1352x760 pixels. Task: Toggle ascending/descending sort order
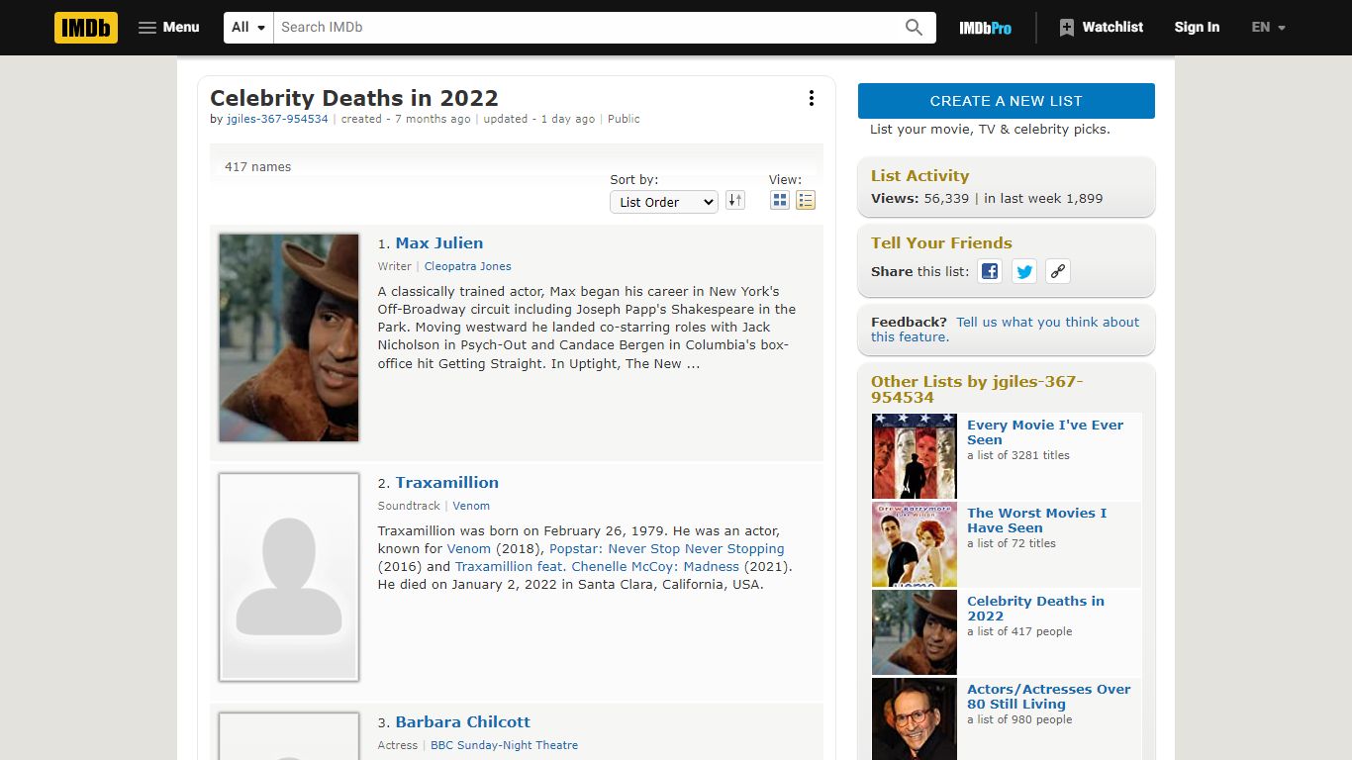click(x=734, y=201)
